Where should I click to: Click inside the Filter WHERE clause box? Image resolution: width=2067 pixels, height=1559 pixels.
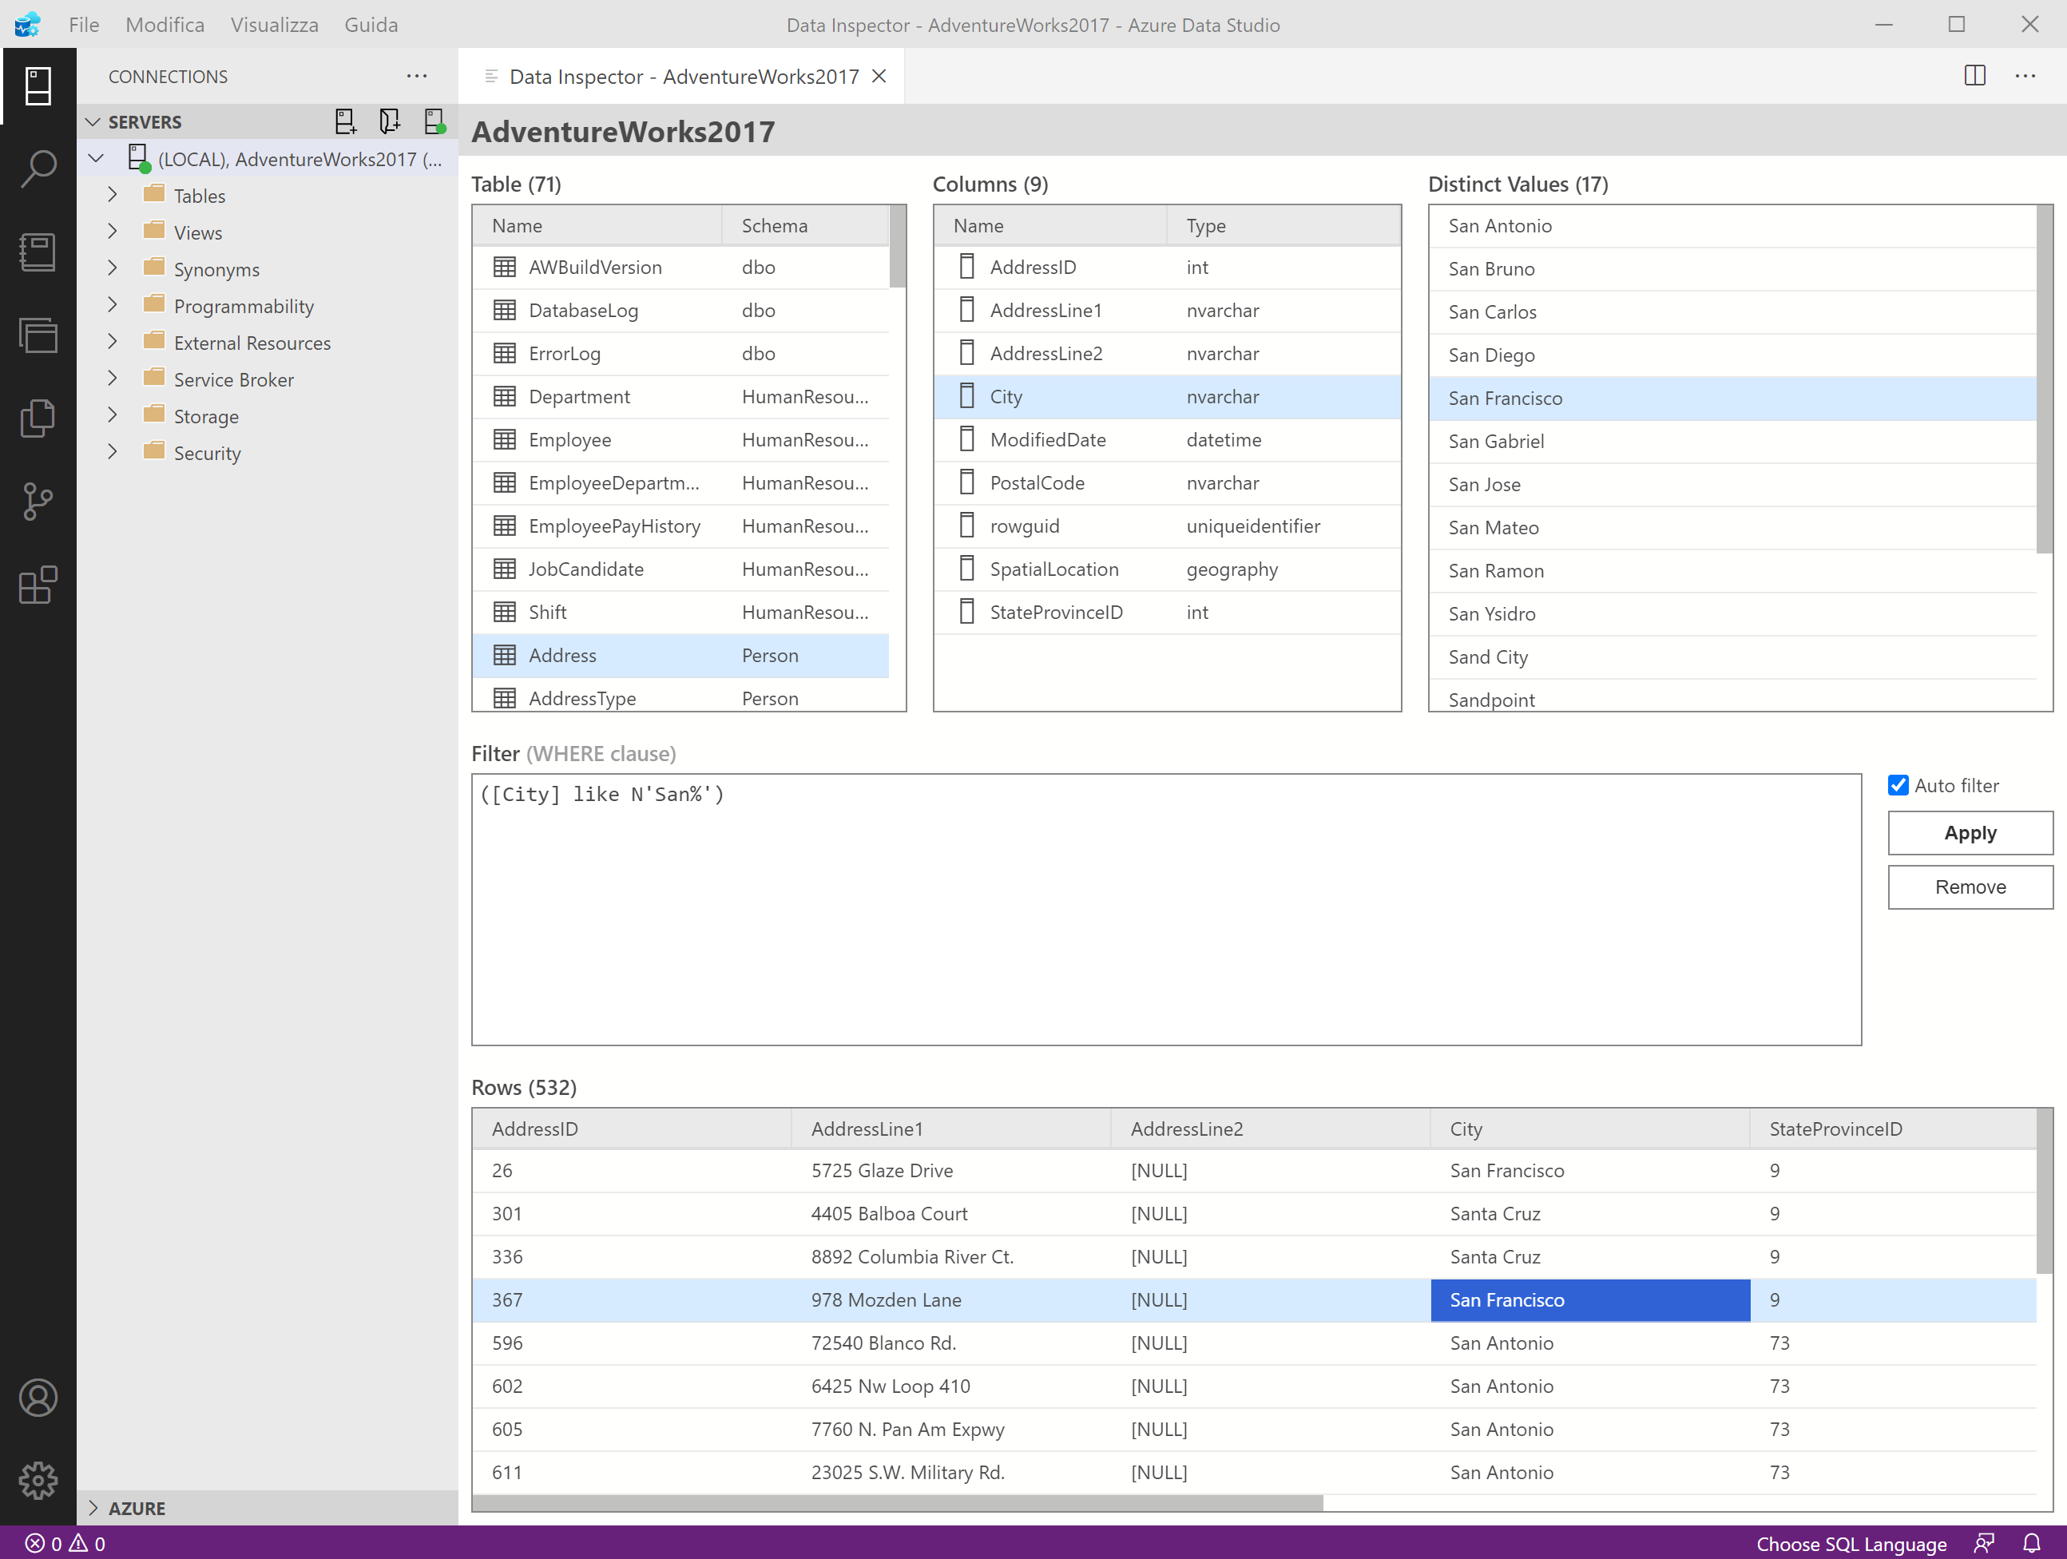coord(1165,908)
